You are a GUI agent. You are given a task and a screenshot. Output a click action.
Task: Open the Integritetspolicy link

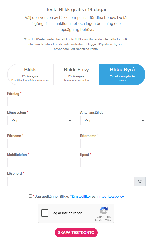click(111, 196)
